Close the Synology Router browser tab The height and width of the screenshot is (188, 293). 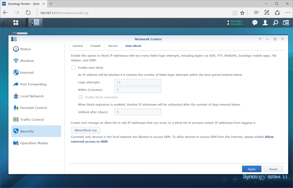[43, 4]
